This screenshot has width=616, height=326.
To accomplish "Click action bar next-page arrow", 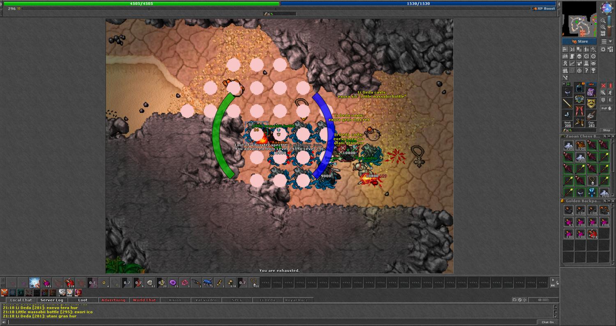I will [x=553, y=280].
